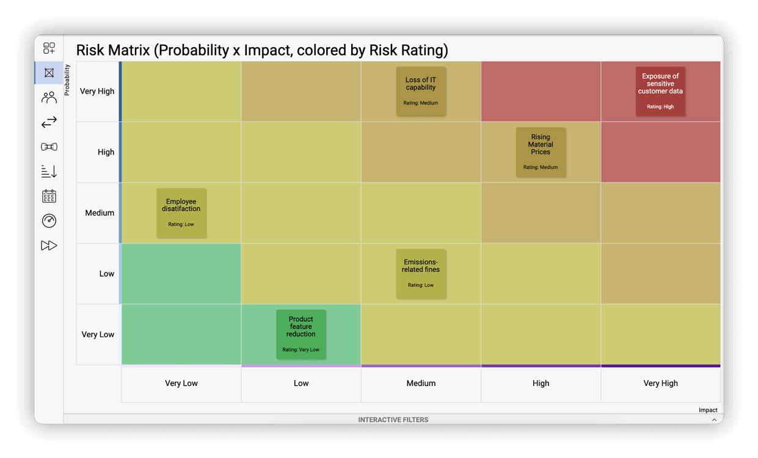Click the sort descending list icon
Viewport: 758px width, 458px height.
[49, 172]
